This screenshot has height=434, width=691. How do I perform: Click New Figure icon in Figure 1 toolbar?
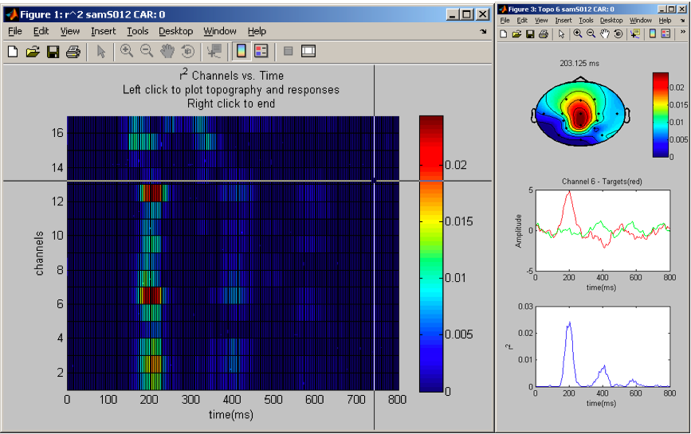[x=13, y=52]
